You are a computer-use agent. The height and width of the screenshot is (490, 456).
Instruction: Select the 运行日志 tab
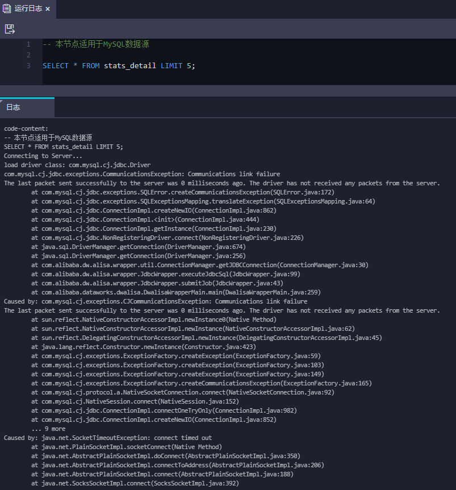[28, 9]
